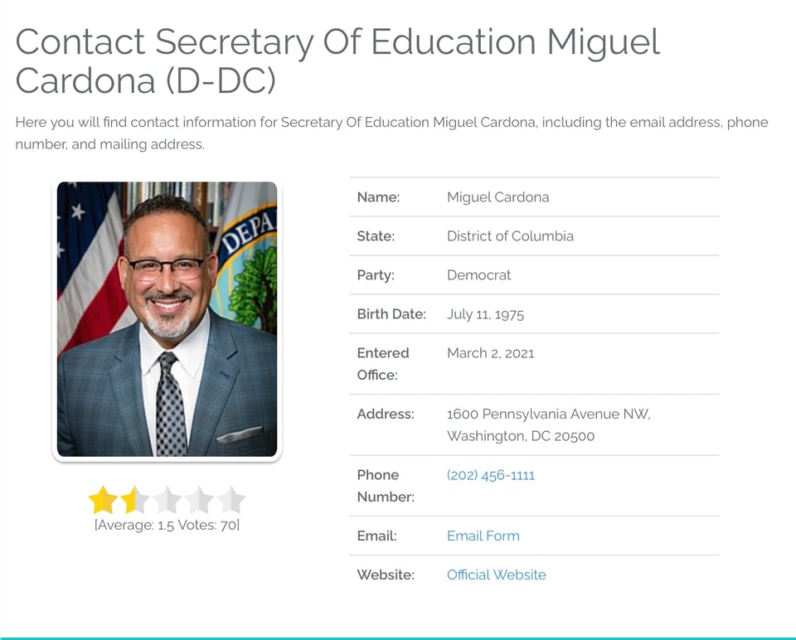Image resolution: width=796 pixels, height=640 pixels.
Task: Click the Website row label
Action: click(386, 575)
